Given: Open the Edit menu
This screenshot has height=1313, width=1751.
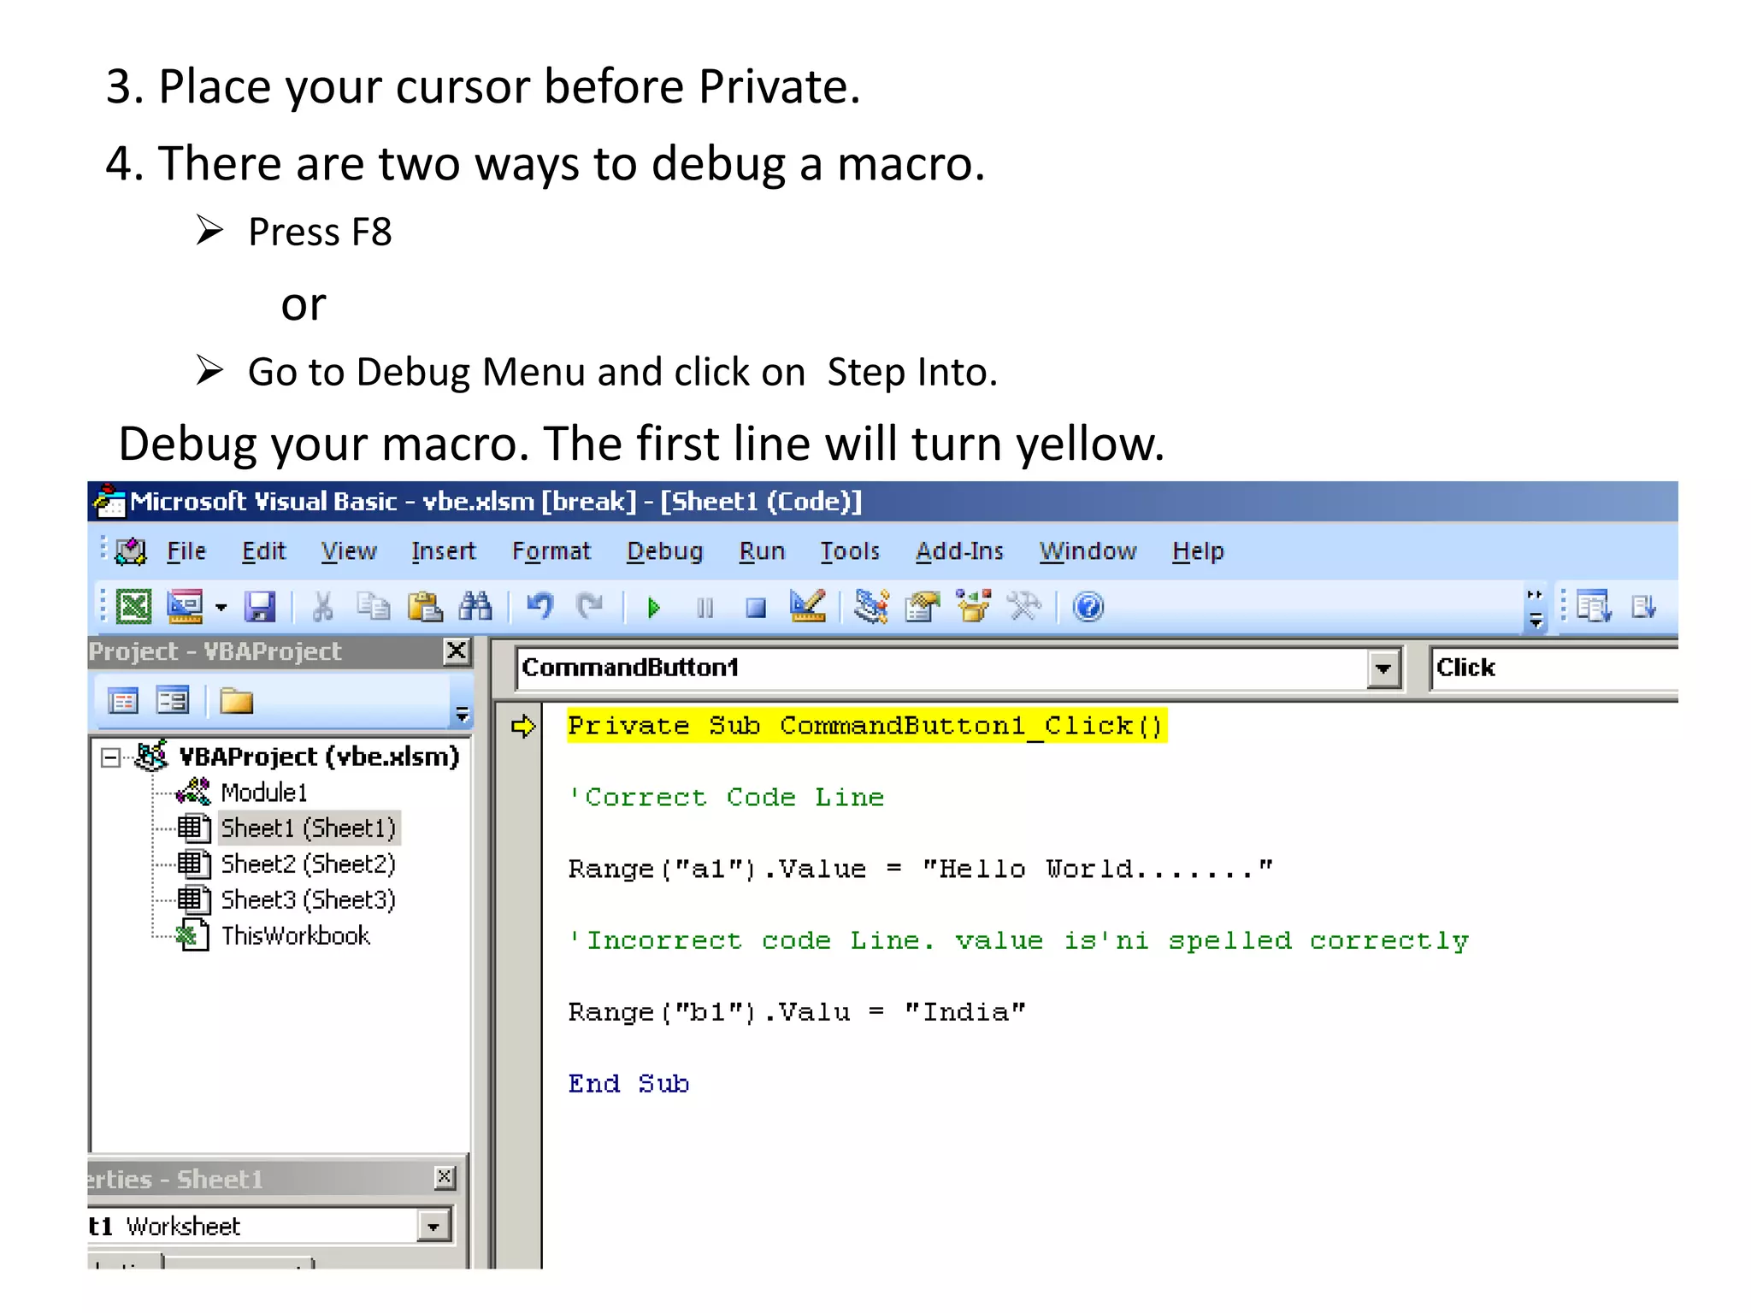Looking at the screenshot, I should point(263,551).
